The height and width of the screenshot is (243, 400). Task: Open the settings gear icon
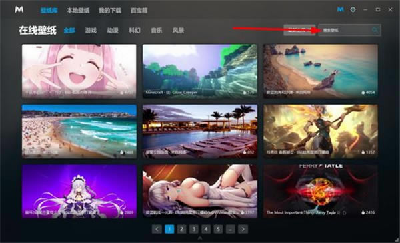pos(353,10)
